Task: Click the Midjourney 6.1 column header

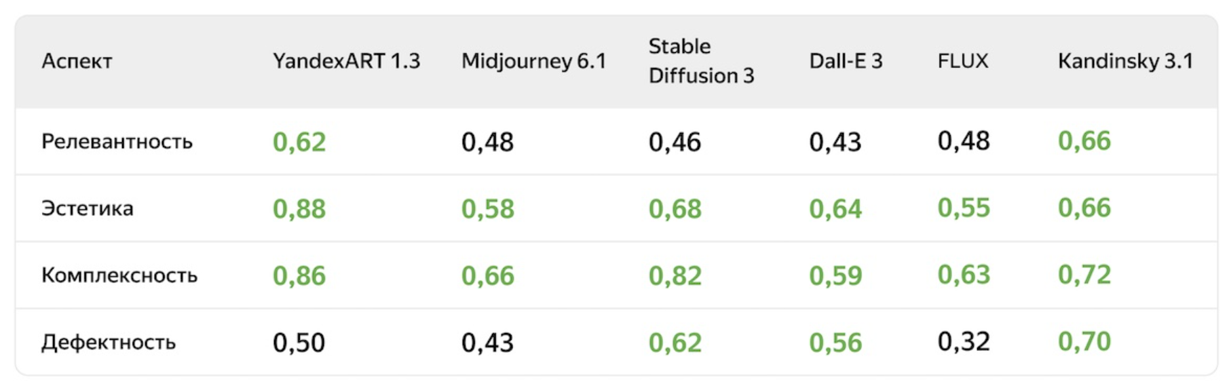Action: (533, 61)
